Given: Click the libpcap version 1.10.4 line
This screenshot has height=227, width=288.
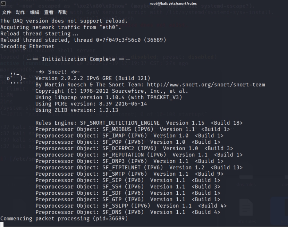Looking at the screenshot, I should point(109,98).
